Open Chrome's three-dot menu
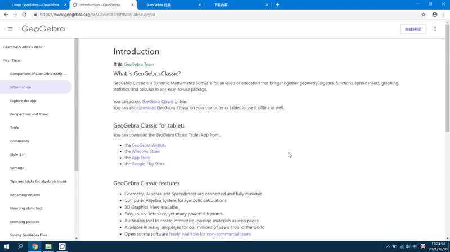 pyautogui.click(x=444, y=15)
